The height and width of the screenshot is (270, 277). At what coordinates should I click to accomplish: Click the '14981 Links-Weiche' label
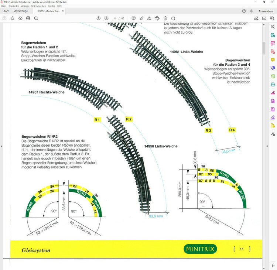[x=187, y=52]
